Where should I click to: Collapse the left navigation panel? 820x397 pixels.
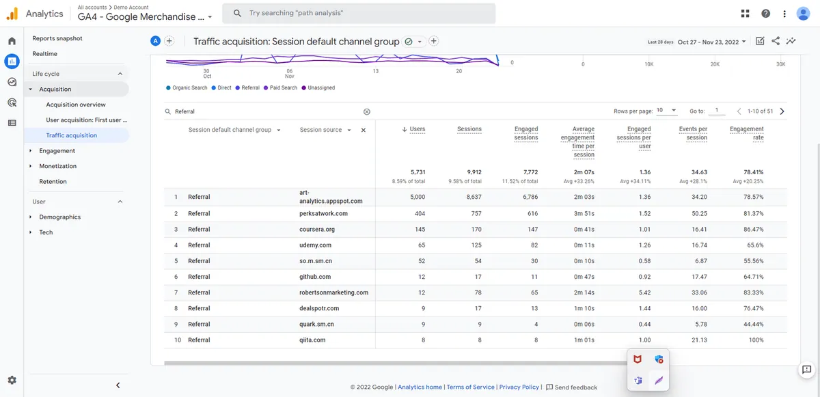pyautogui.click(x=118, y=385)
